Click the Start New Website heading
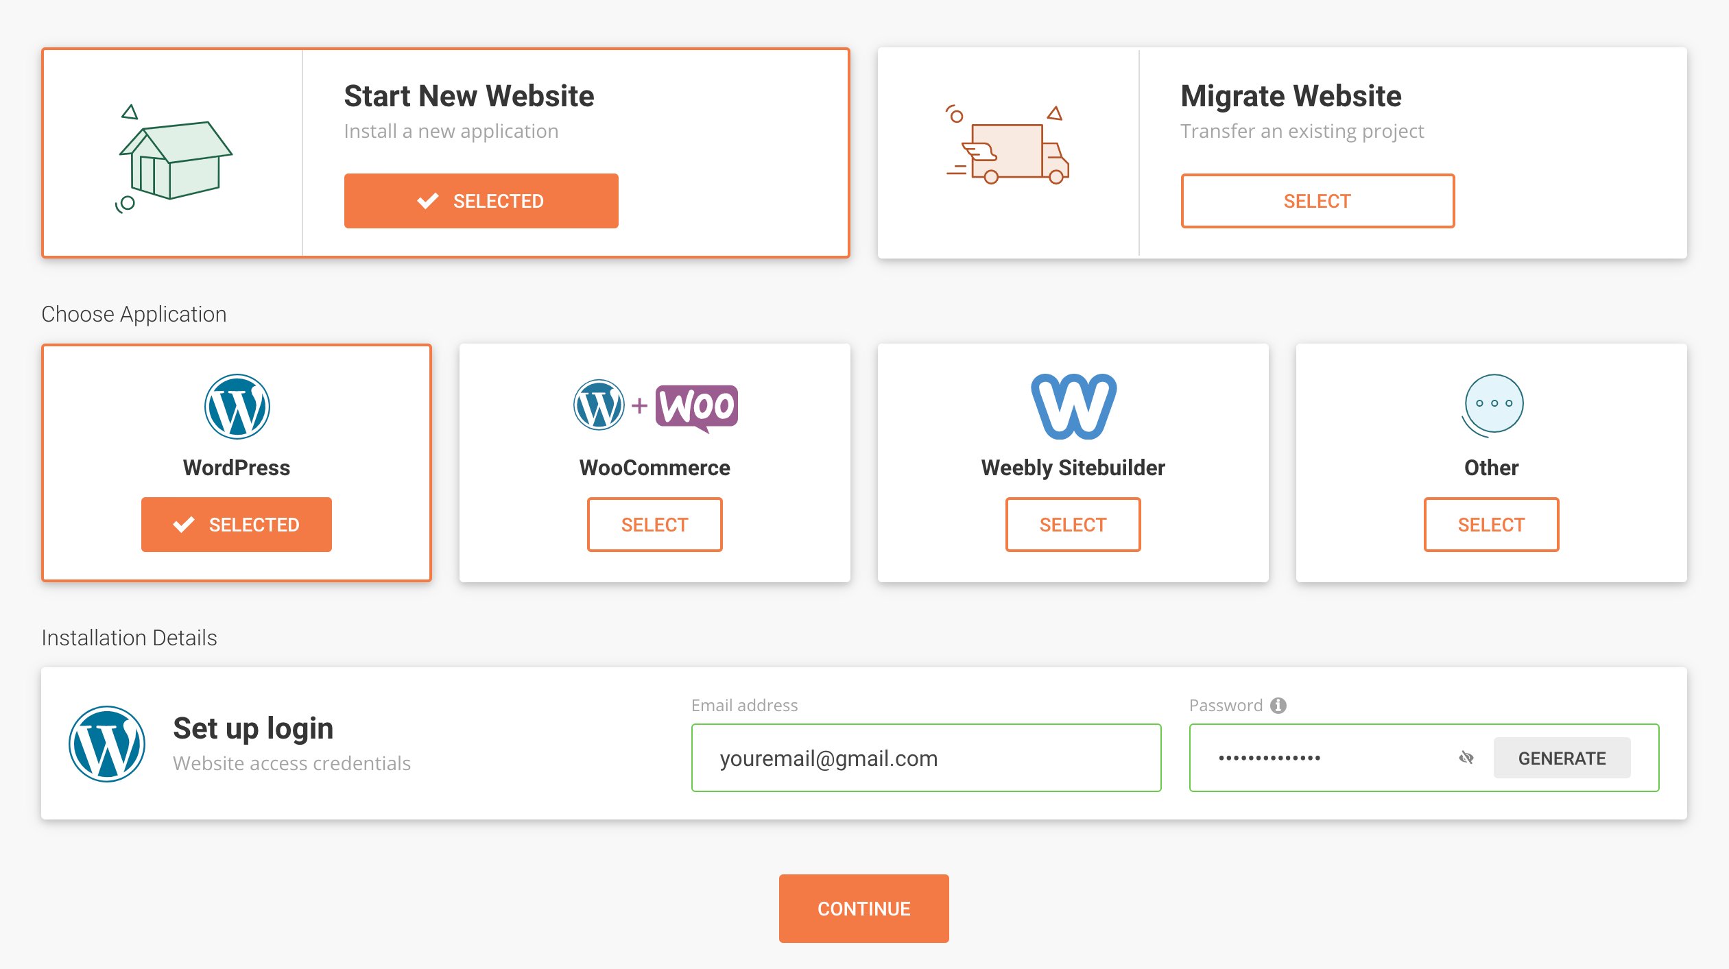Viewport: 1729px width, 969px height. click(x=469, y=96)
